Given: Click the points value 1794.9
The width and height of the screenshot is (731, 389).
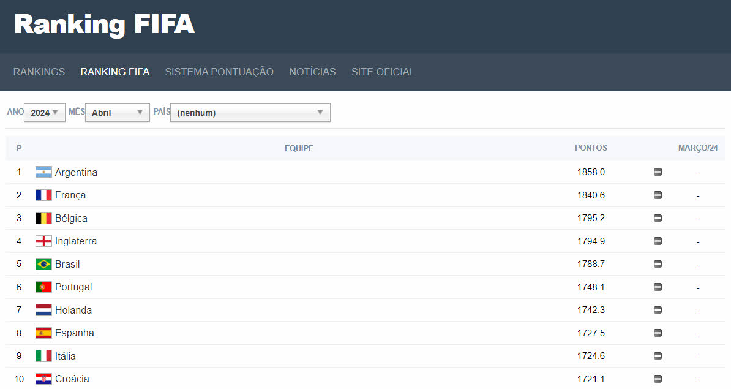Looking at the screenshot, I should [591, 241].
